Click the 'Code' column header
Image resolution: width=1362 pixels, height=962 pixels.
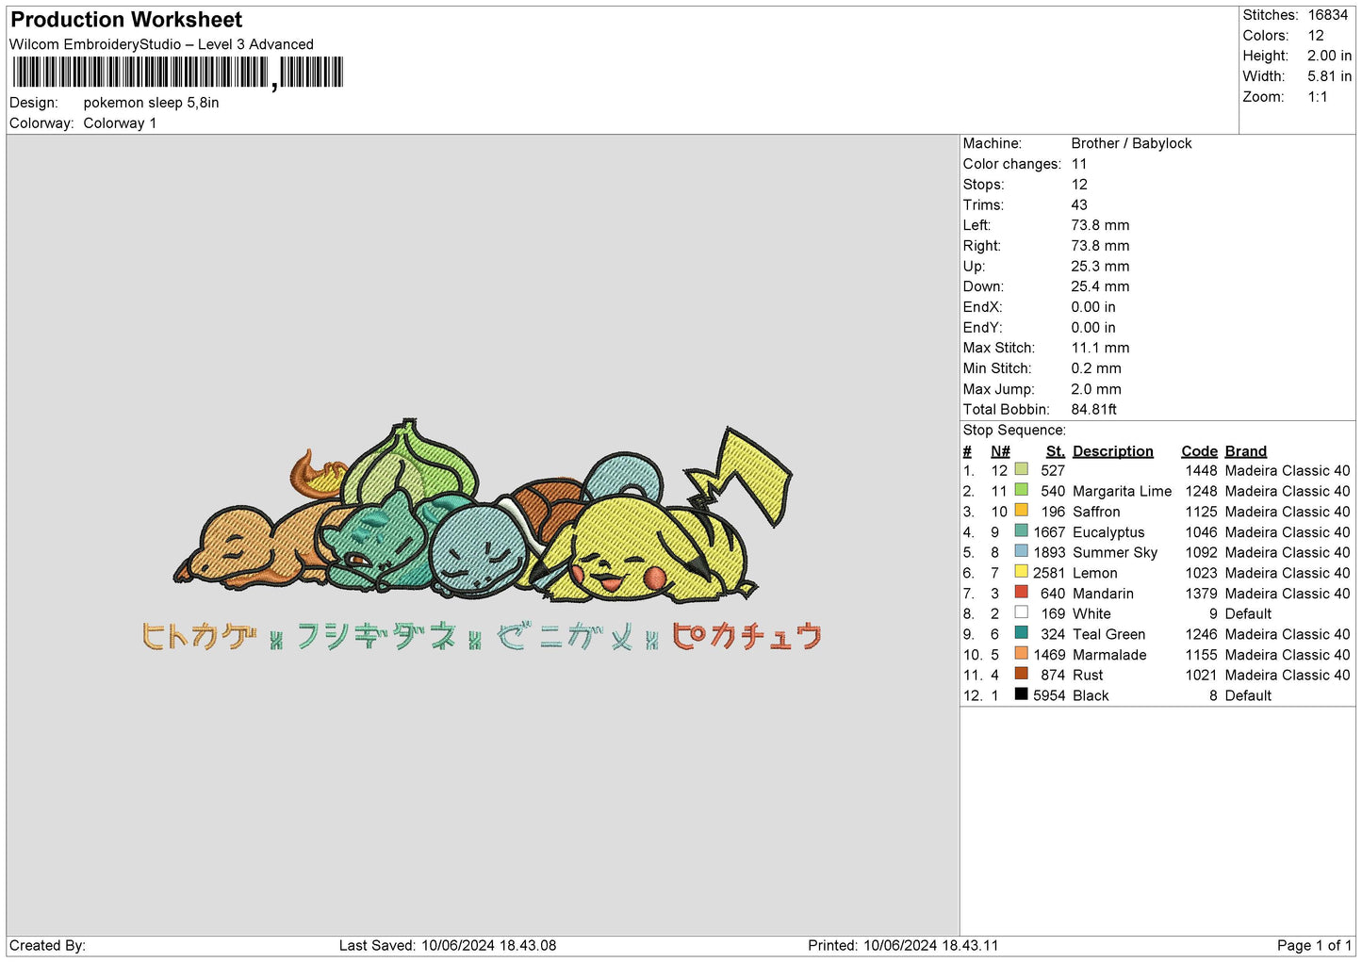coord(1200,451)
